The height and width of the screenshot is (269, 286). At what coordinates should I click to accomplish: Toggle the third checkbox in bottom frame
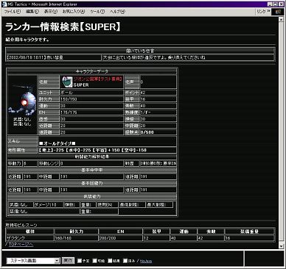pos(110,261)
